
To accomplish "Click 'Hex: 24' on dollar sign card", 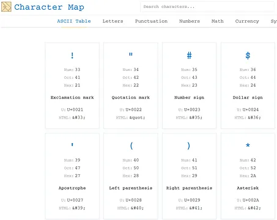I will (x=248, y=86).
